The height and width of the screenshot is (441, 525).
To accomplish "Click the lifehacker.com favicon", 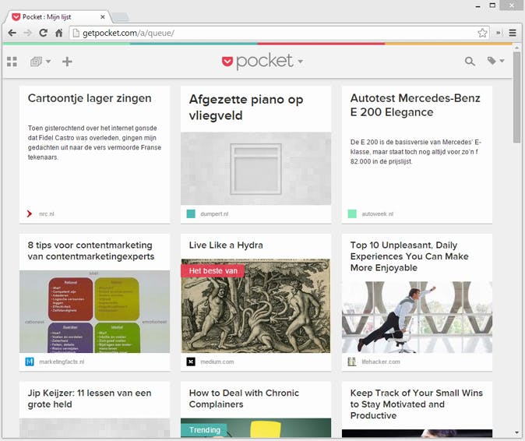I will click(352, 362).
